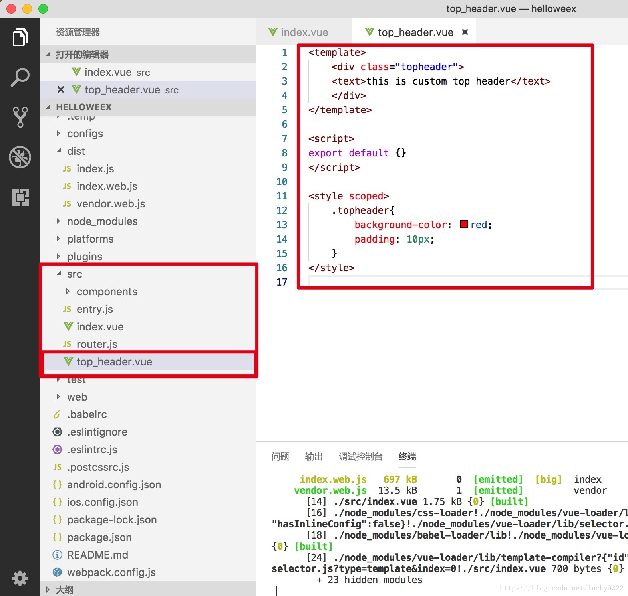This screenshot has height=596, width=628.
Task: Click line number 8 in the gutter
Action: (x=284, y=153)
